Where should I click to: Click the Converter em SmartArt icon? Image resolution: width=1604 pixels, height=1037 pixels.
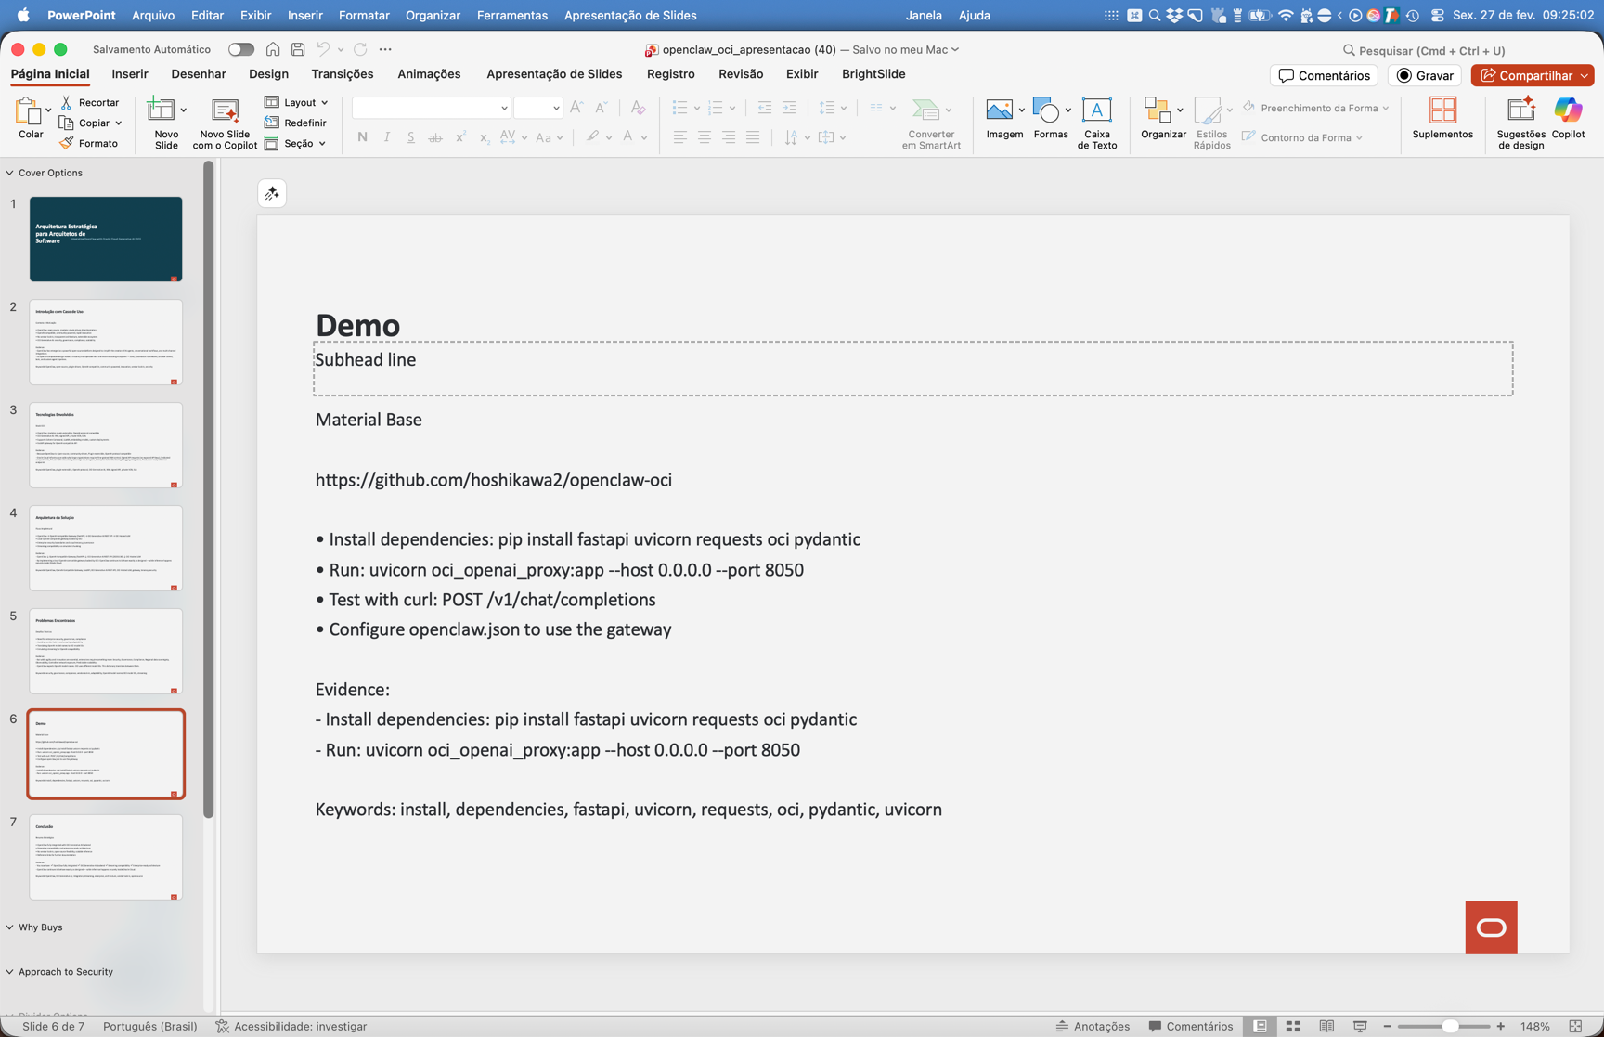click(x=925, y=110)
